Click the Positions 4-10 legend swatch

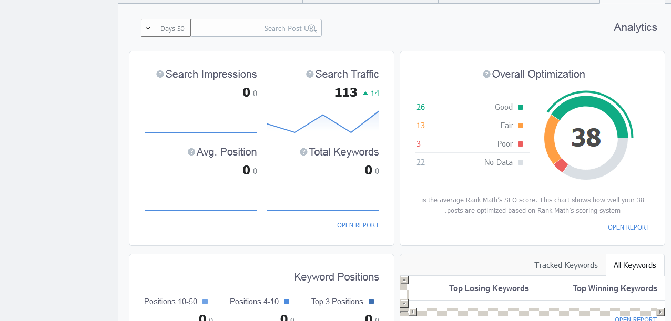[287, 302]
